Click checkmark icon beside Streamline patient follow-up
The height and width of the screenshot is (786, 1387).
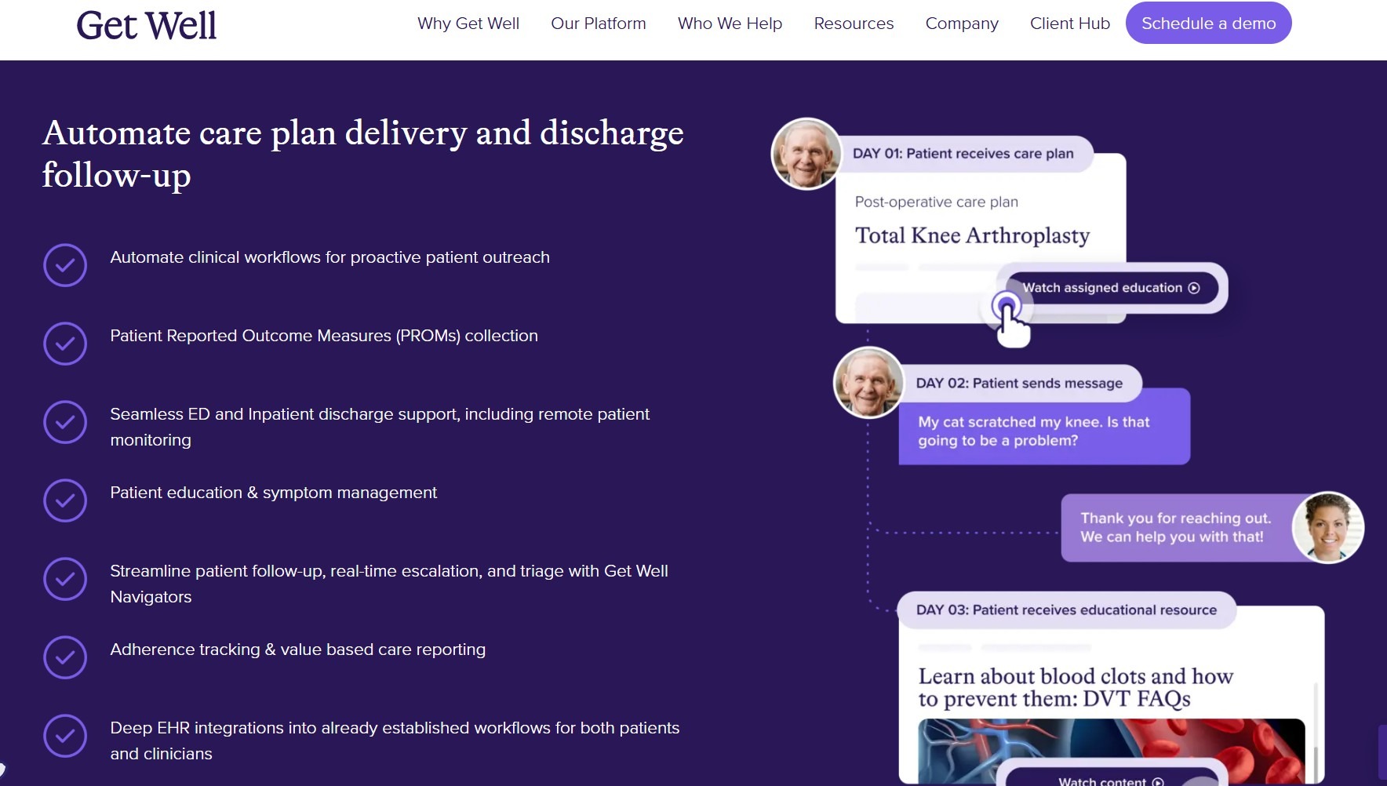pyautogui.click(x=65, y=579)
